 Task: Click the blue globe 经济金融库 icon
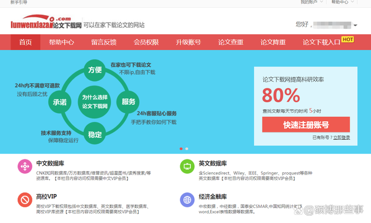[x=187, y=200]
